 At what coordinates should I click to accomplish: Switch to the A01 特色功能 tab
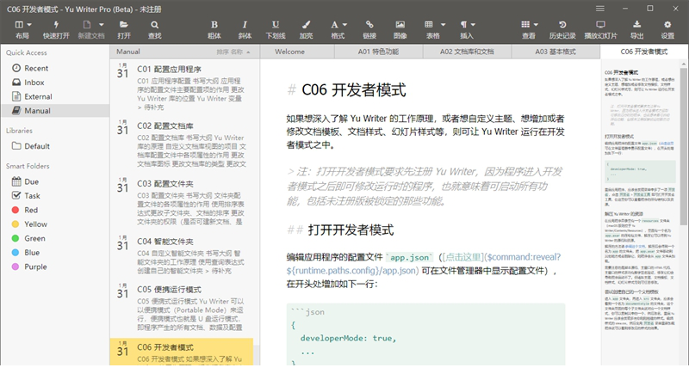(378, 52)
